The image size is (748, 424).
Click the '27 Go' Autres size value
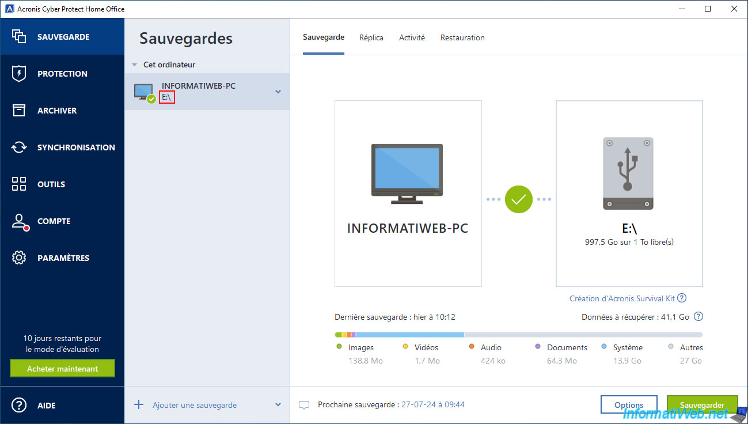(691, 361)
